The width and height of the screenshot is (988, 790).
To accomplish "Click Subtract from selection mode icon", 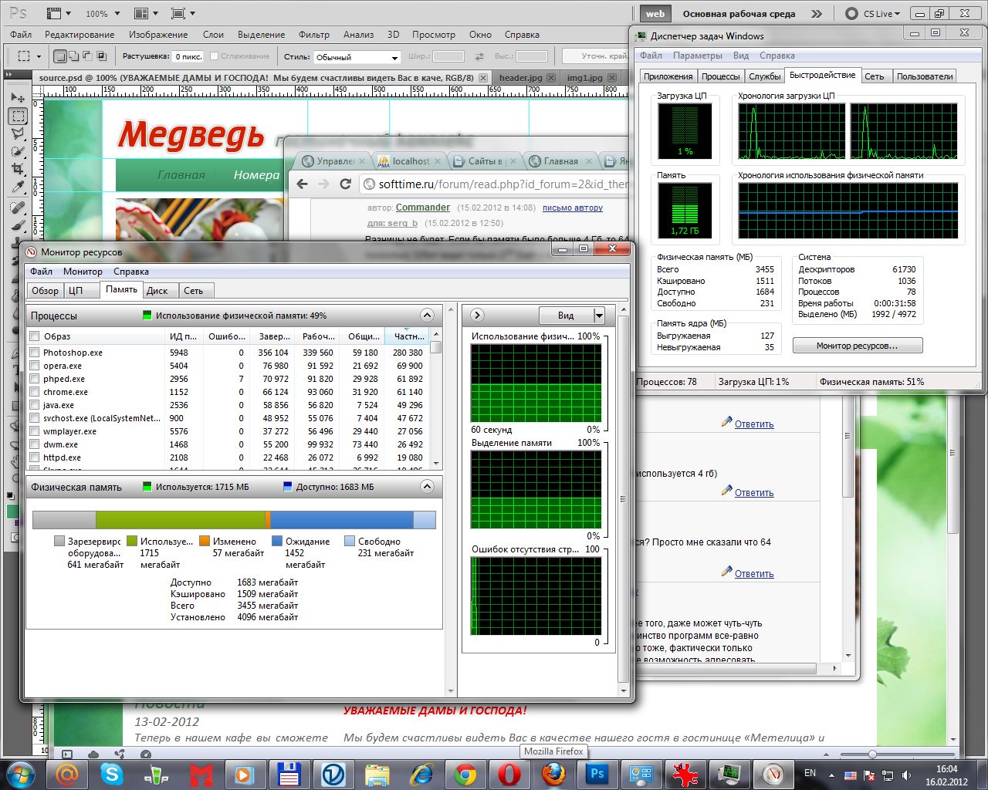I will pyautogui.click(x=87, y=56).
